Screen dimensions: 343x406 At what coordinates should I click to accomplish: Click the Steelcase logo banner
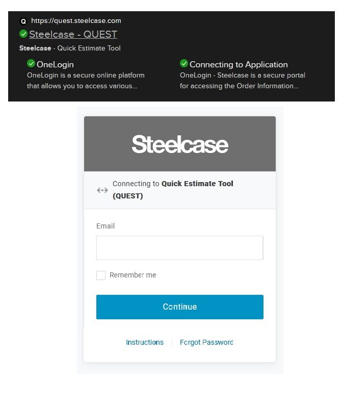pos(180,144)
